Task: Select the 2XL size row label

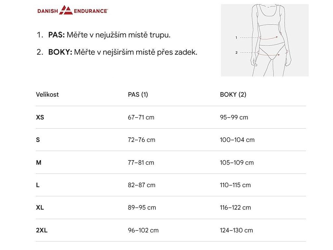Action: click(x=42, y=230)
